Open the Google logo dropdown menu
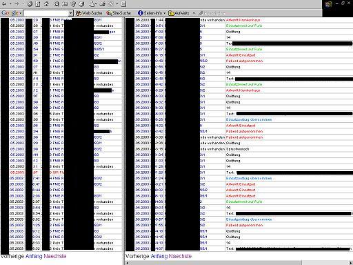This screenshot has height=265, width=353. [x=21, y=13]
